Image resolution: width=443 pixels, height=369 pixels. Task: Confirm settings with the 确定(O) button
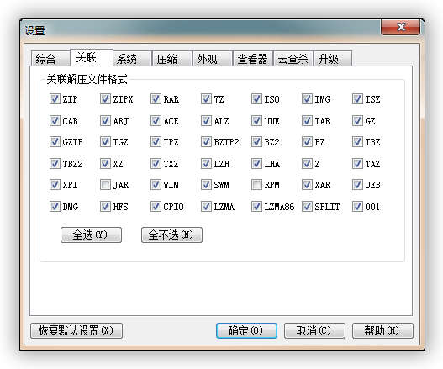(246, 330)
